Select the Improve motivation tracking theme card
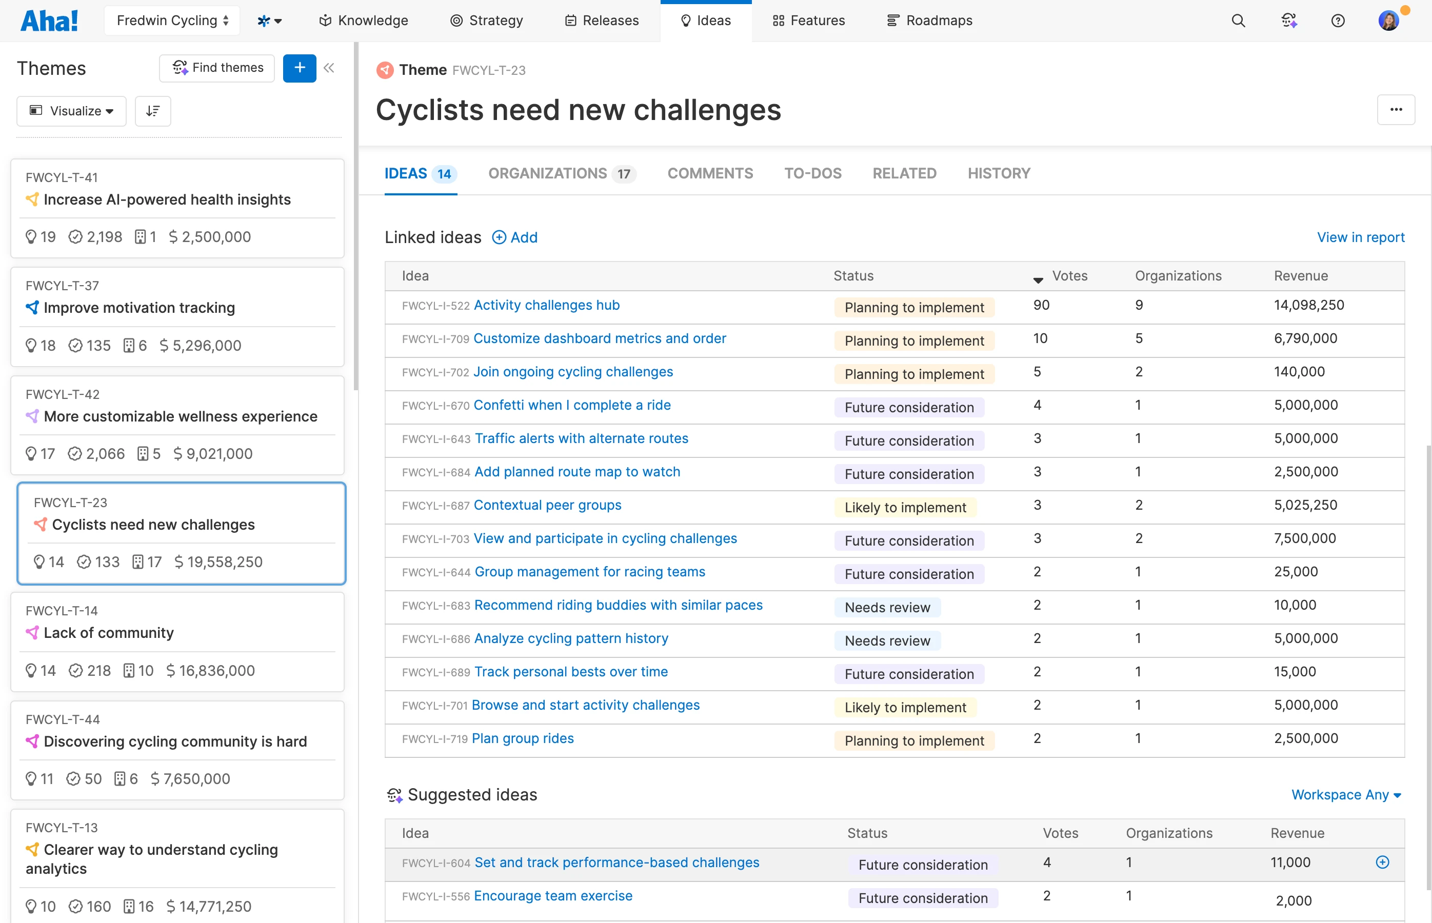1432x923 pixels. (x=177, y=317)
